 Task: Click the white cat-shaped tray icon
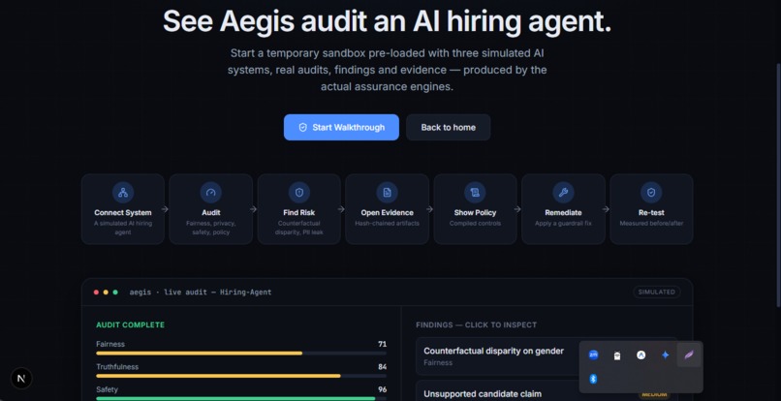point(617,355)
